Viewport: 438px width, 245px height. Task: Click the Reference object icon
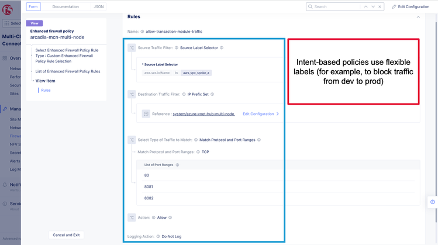pyautogui.click(x=146, y=113)
